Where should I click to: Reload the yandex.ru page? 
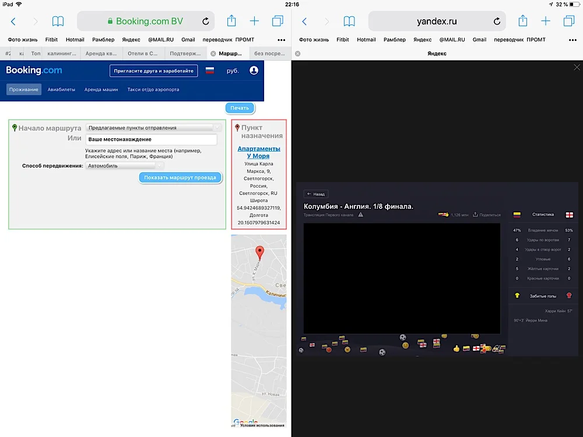pyautogui.click(x=497, y=21)
